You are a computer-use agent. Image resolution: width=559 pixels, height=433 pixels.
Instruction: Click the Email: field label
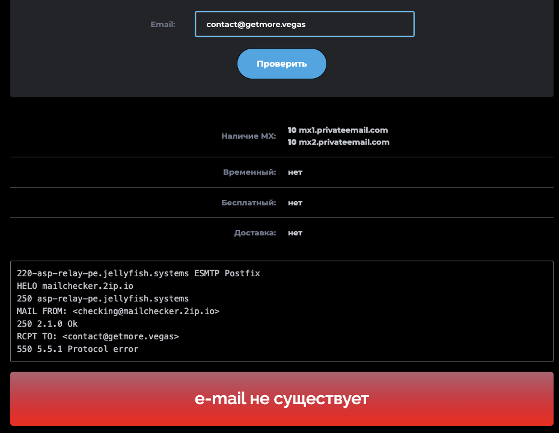click(162, 24)
